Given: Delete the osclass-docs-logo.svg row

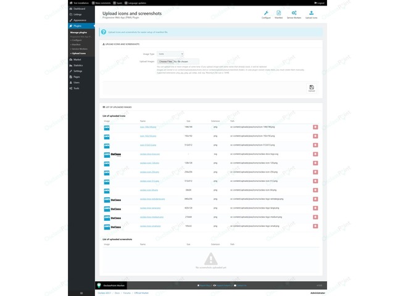Looking at the screenshot, I should pos(315,154).
